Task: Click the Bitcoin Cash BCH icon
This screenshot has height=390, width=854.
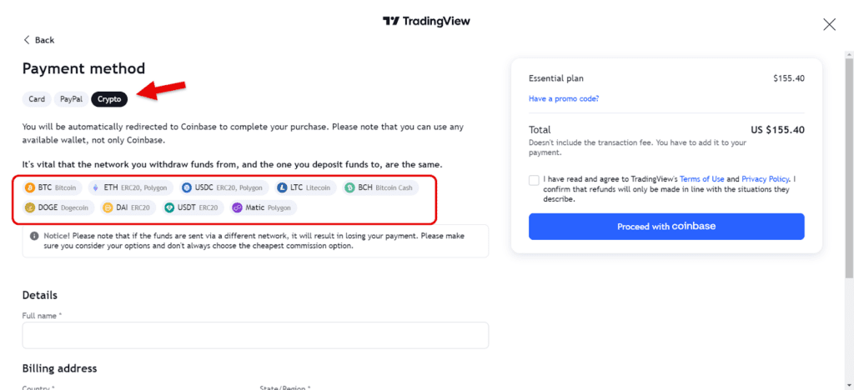Action: pos(349,187)
